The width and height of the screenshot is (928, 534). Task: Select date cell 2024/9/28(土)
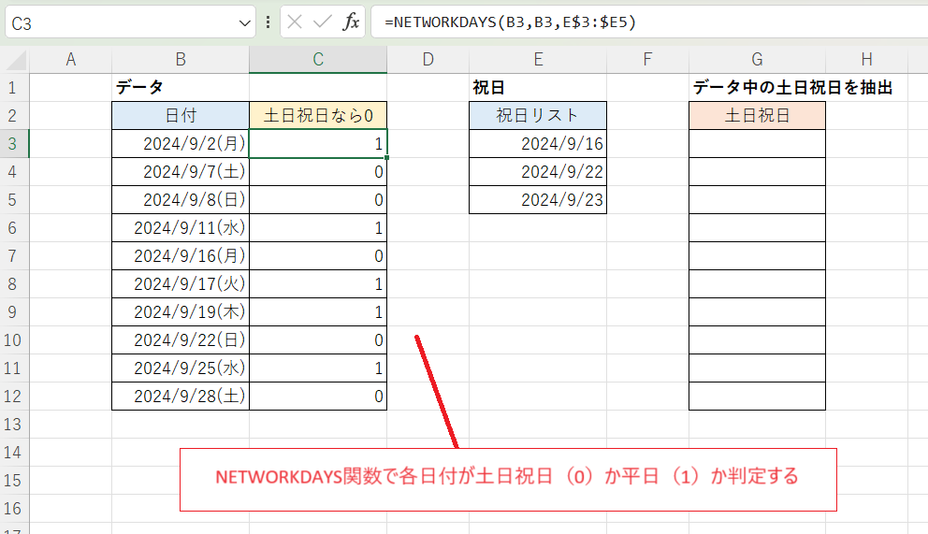point(181,397)
